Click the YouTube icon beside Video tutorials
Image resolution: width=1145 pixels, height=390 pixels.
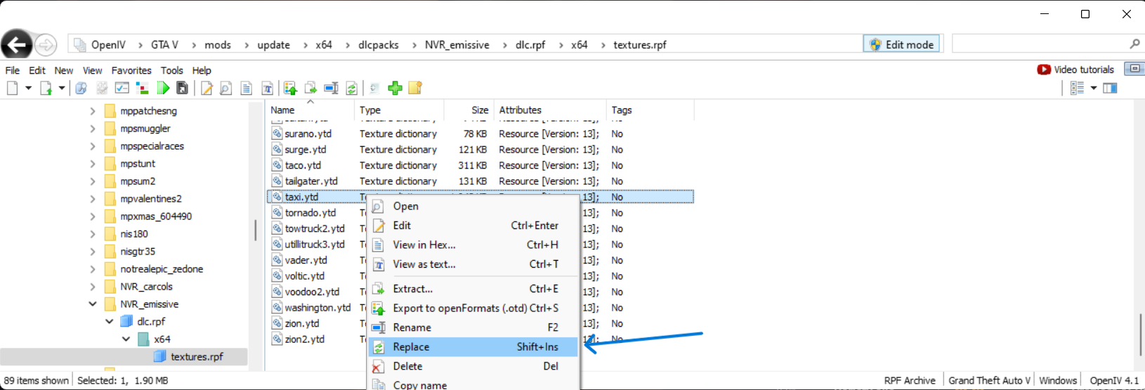(x=1044, y=69)
